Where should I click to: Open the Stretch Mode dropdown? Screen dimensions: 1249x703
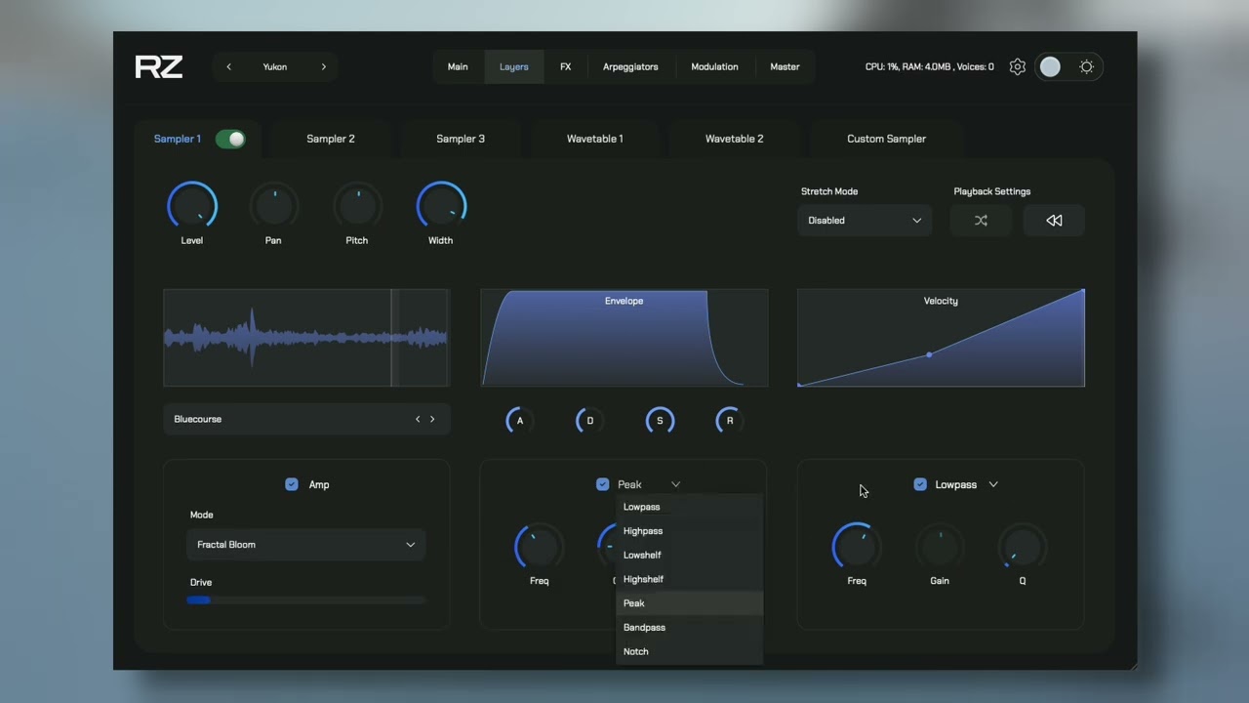864,221
